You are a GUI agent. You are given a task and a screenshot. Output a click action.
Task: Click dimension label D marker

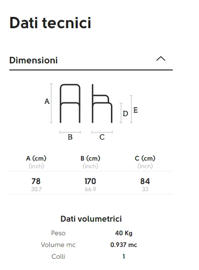point(125,114)
